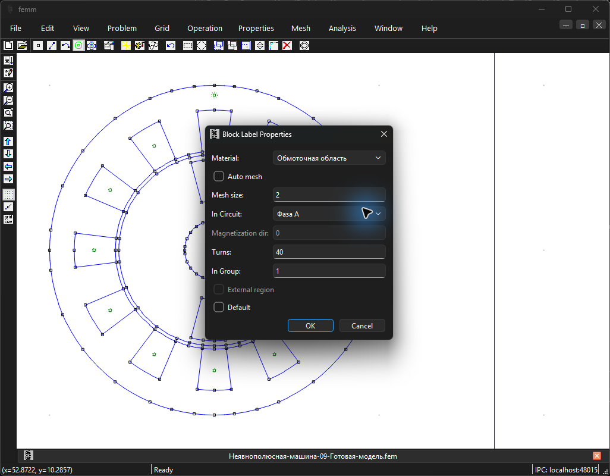Toggle the show grid dots icon
Image resolution: width=610 pixels, height=476 pixels.
tap(8, 194)
